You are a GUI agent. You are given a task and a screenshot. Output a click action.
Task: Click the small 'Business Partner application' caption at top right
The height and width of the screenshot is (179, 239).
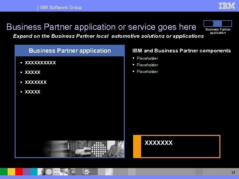coord(218,31)
